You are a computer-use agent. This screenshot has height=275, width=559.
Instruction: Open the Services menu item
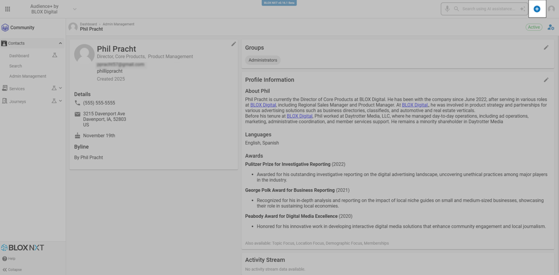pyautogui.click(x=17, y=89)
